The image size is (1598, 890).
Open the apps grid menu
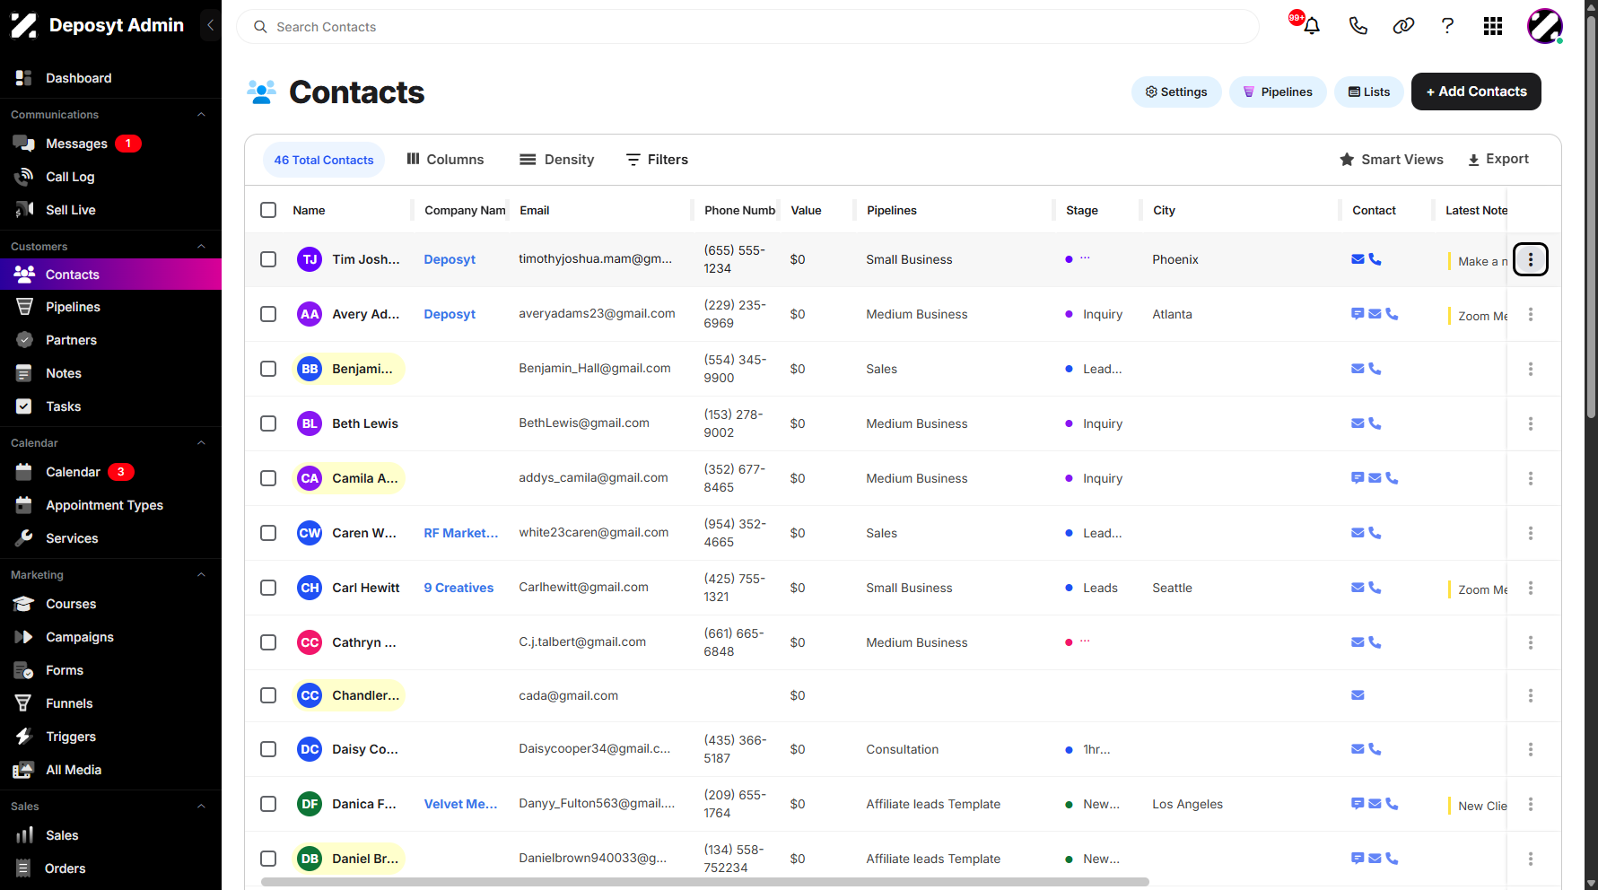pos(1493,26)
